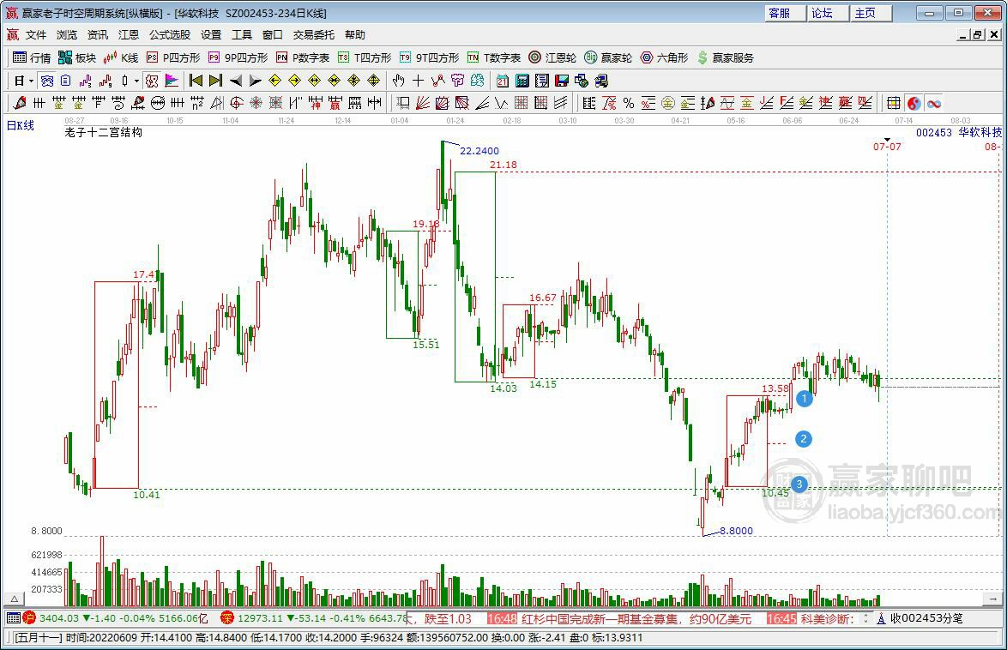Jump to last bar icon

pyautogui.click(x=216, y=81)
